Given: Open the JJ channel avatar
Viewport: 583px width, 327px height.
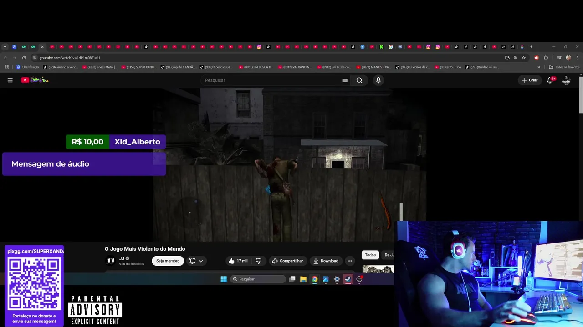Looking at the screenshot, I should click(x=110, y=260).
